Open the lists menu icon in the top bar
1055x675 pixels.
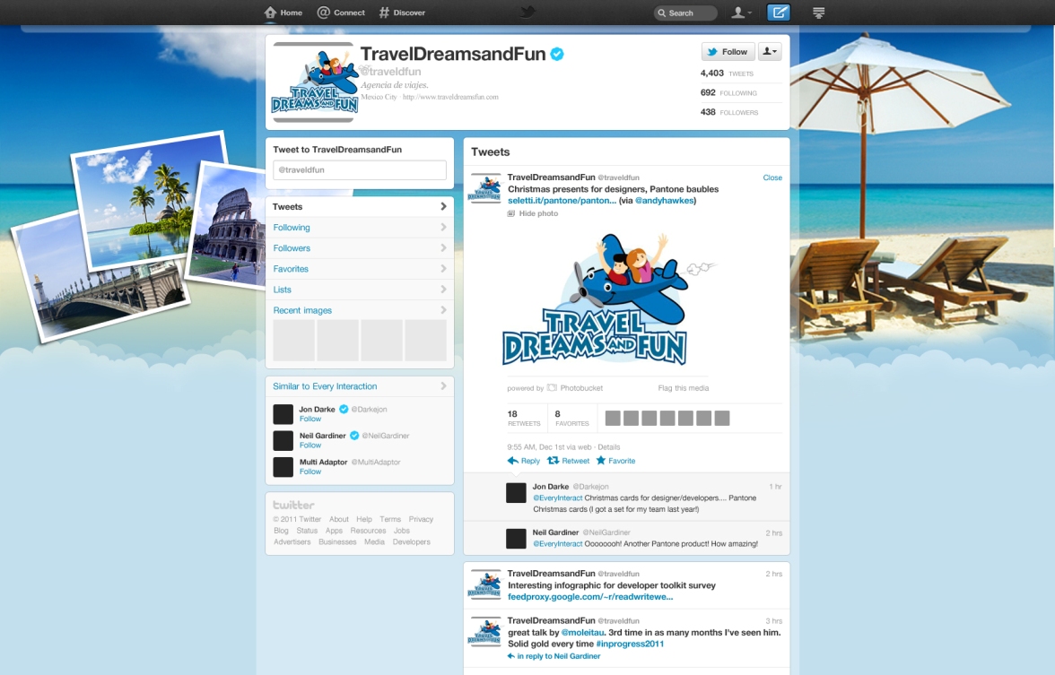coord(818,13)
